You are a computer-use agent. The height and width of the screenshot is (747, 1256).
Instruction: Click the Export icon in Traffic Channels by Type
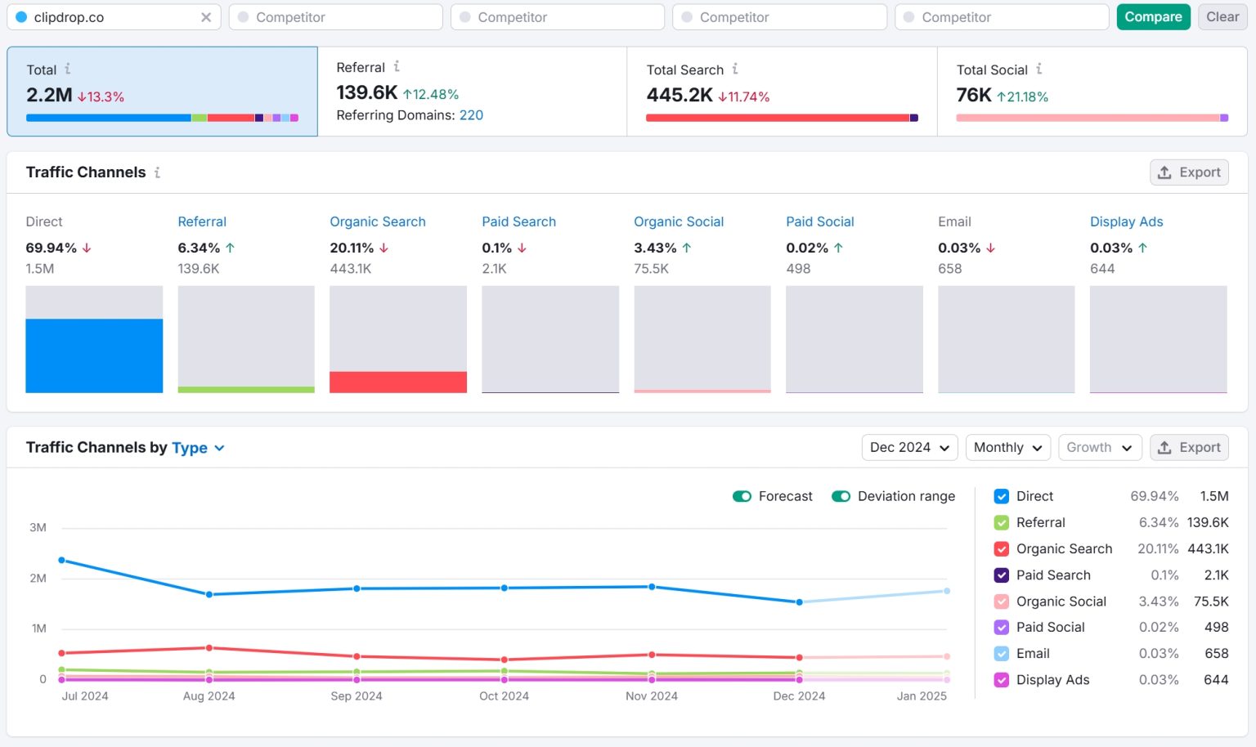(1164, 448)
